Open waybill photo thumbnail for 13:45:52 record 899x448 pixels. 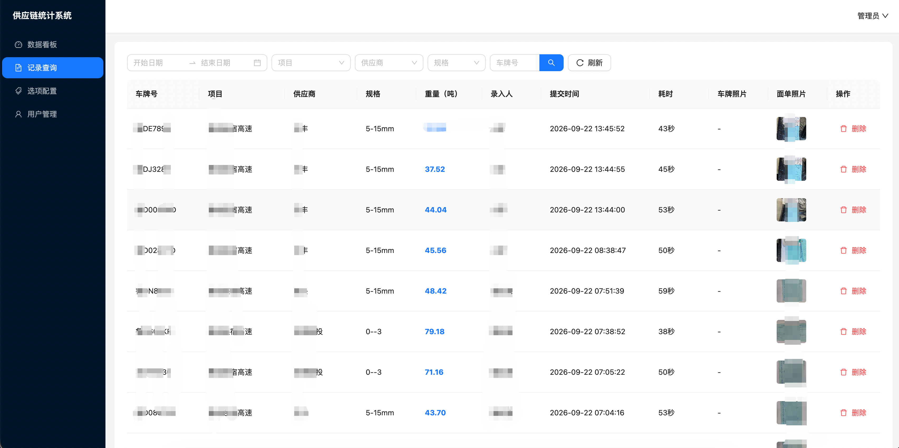tap(791, 129)
